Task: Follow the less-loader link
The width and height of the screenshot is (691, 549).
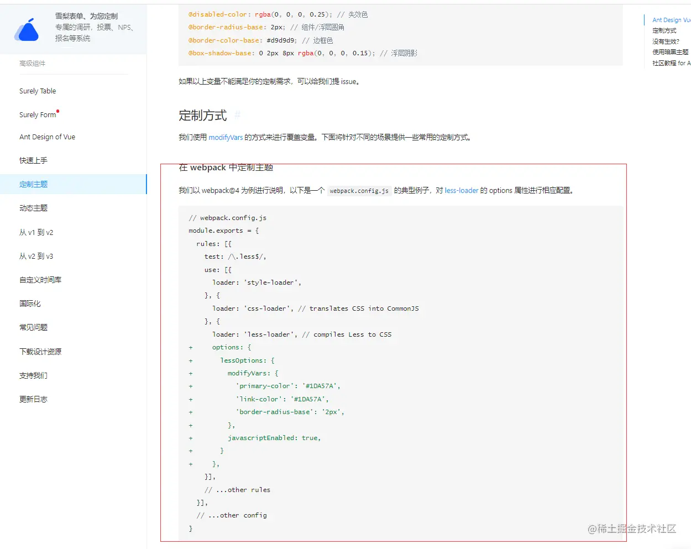Action: [x=462, y=191]
